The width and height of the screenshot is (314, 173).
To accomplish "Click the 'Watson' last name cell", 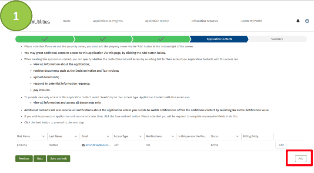I will point(53,145).
